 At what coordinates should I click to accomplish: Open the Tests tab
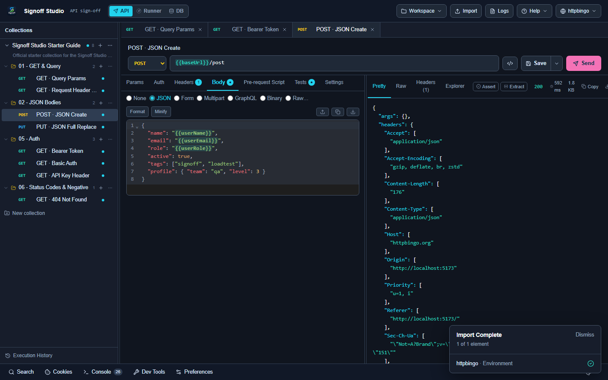(304, 82)
